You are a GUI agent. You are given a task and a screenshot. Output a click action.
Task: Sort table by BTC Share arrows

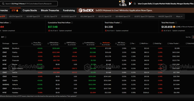(126, 43)
